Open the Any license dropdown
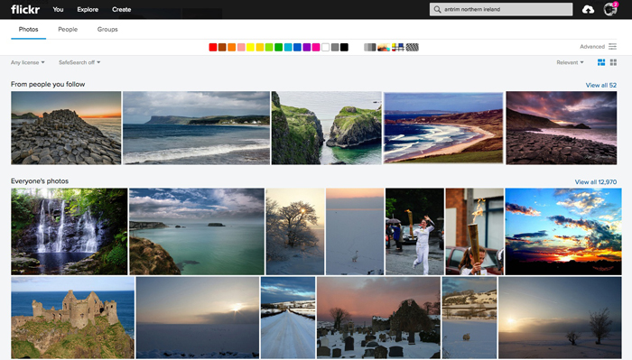 (28, 62)
